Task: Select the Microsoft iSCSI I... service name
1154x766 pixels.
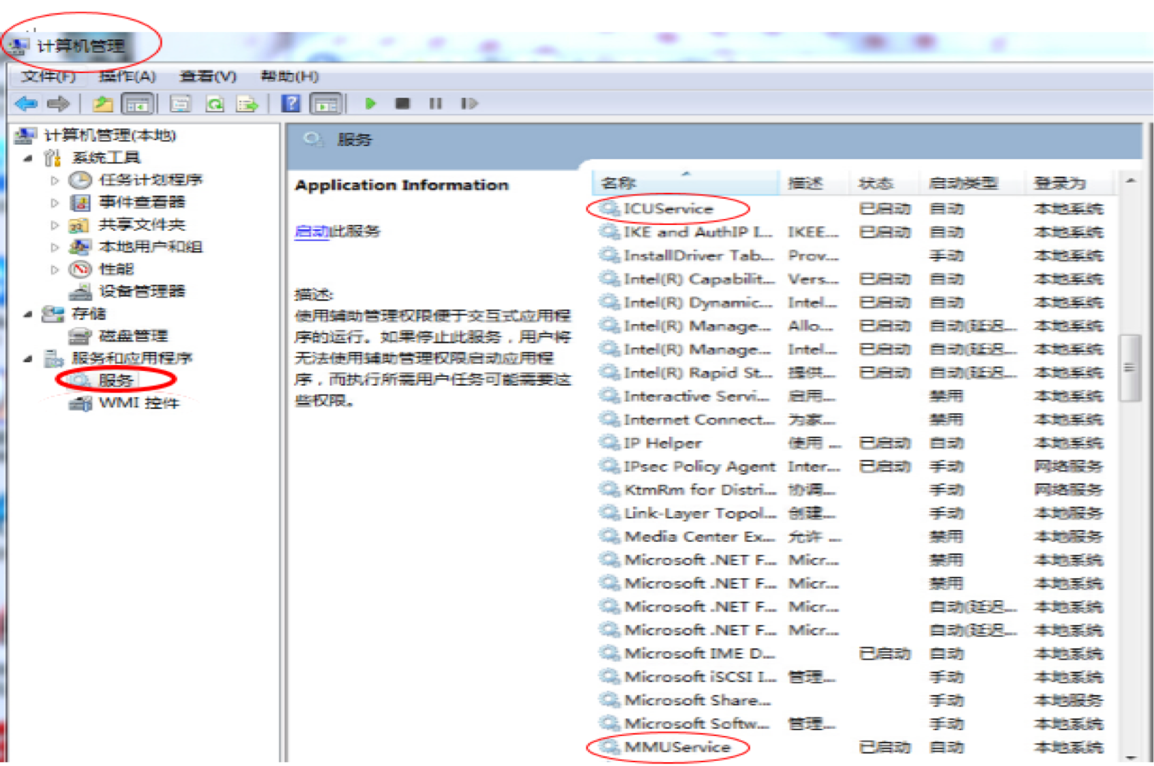Action: click(701, 677)
